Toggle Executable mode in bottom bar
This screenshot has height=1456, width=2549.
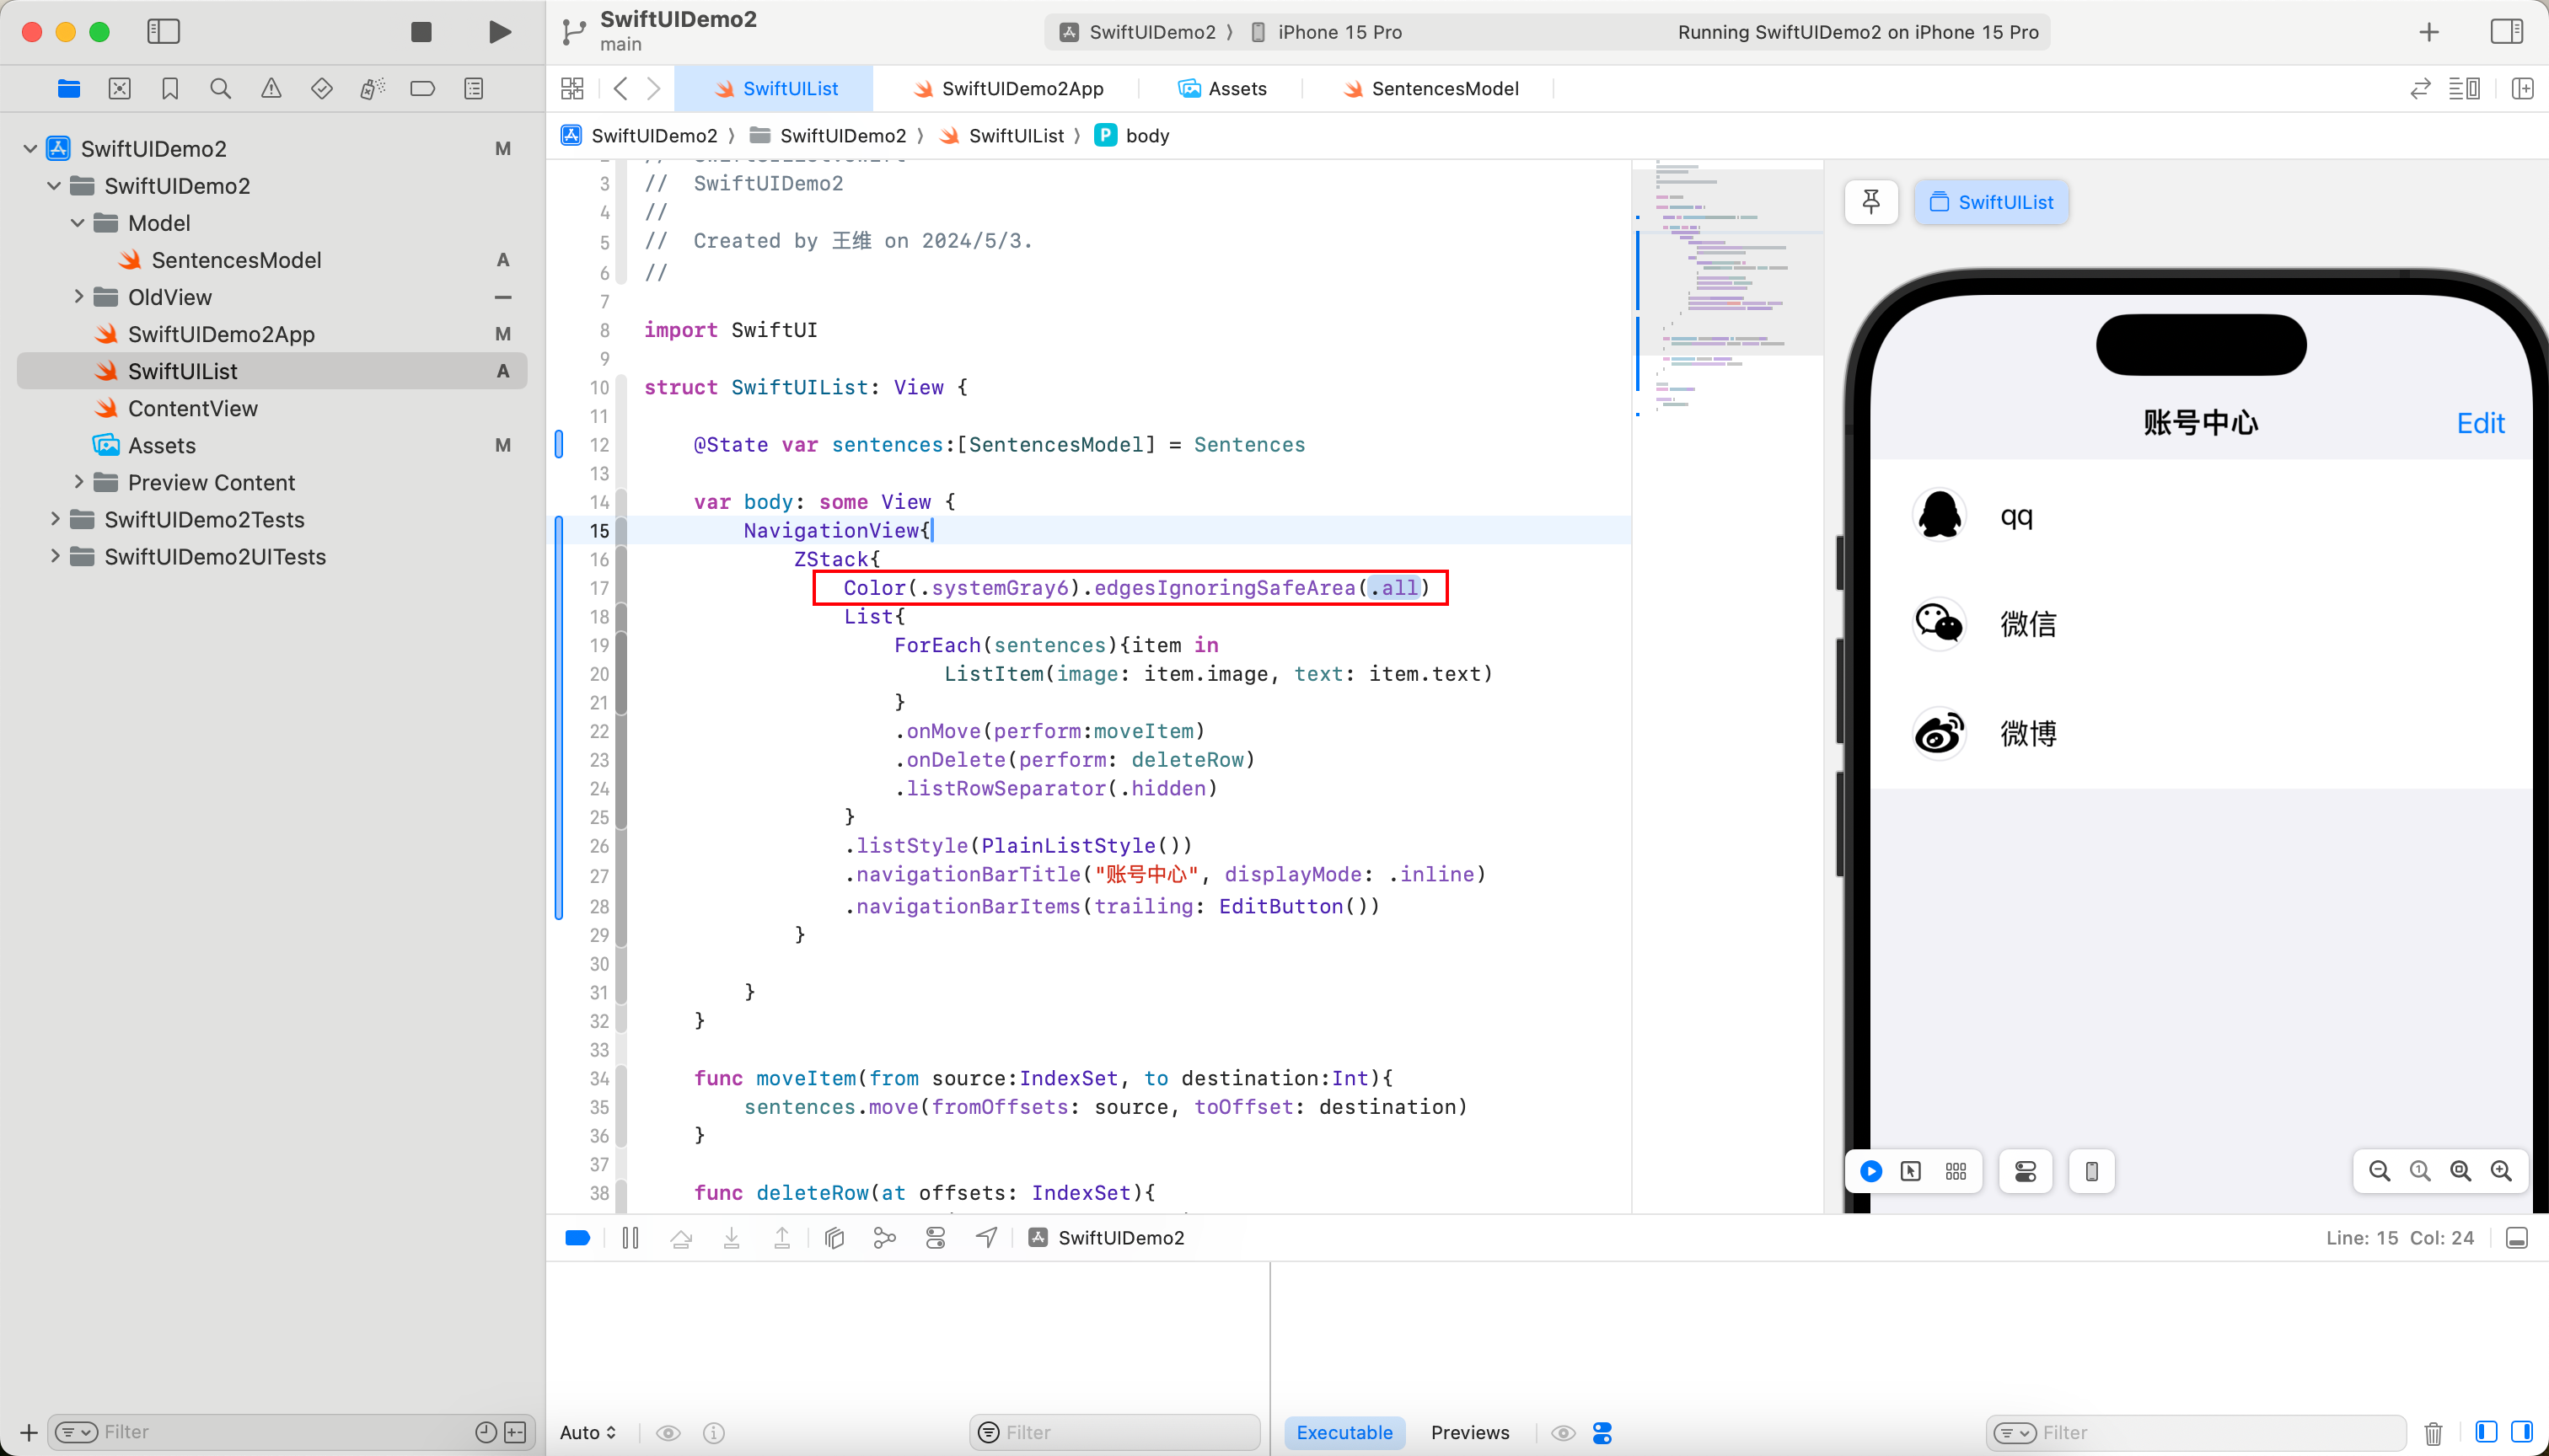pyautogui.click(x=1344, y=1432)
